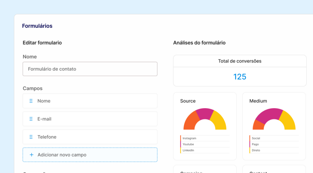
Task: Select Pago in the Medium legend
Action: 255,144
